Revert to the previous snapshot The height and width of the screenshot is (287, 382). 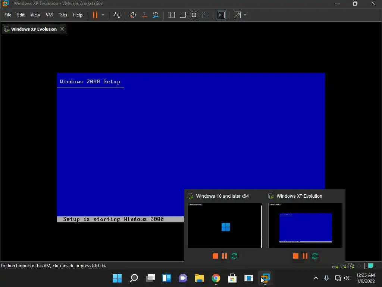coord(144,15)
